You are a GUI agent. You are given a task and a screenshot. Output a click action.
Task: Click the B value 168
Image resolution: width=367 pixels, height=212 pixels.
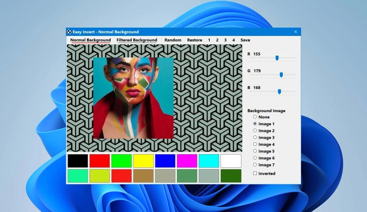point(257,88)
